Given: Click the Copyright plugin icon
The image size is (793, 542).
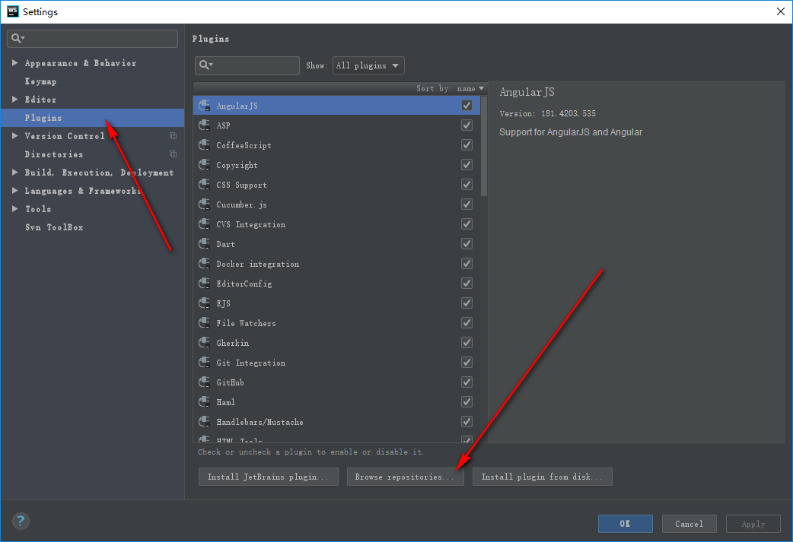Looking at the screenshot, I should tap(204, 165).
